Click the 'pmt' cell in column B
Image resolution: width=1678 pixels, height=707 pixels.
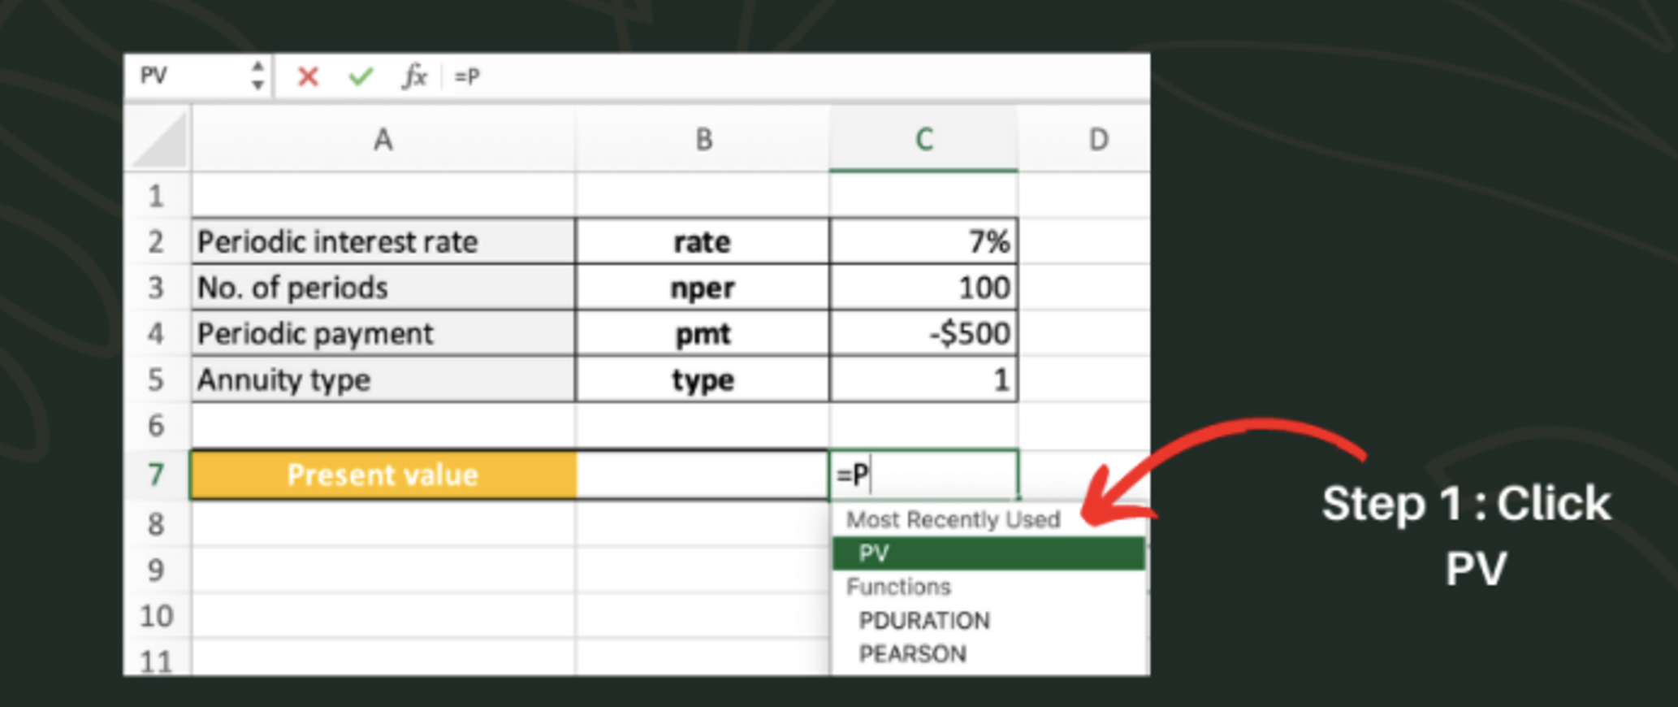click(x=703, y=333)
